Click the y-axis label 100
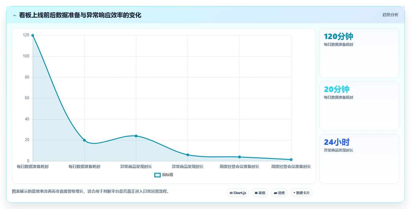This screenshot has width=411, height=209. tap(26, 56)
